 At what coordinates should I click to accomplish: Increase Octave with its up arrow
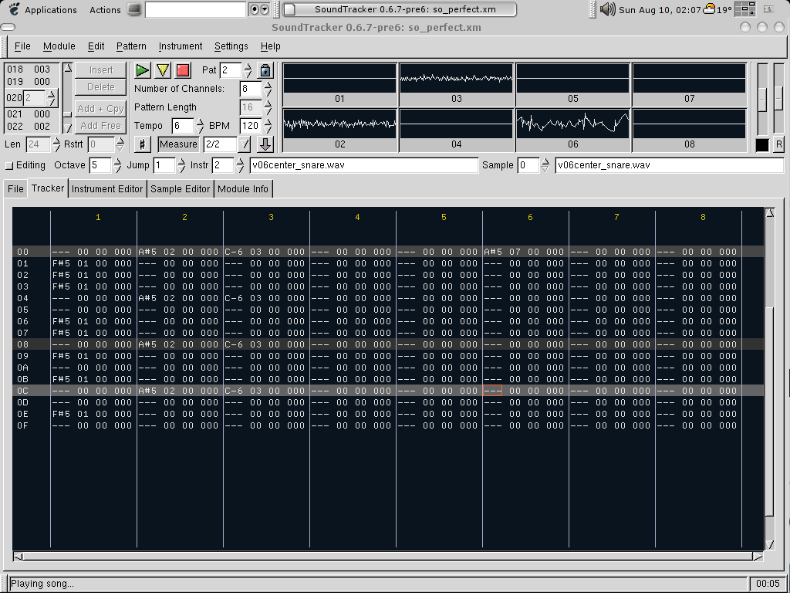coord(117,161)
